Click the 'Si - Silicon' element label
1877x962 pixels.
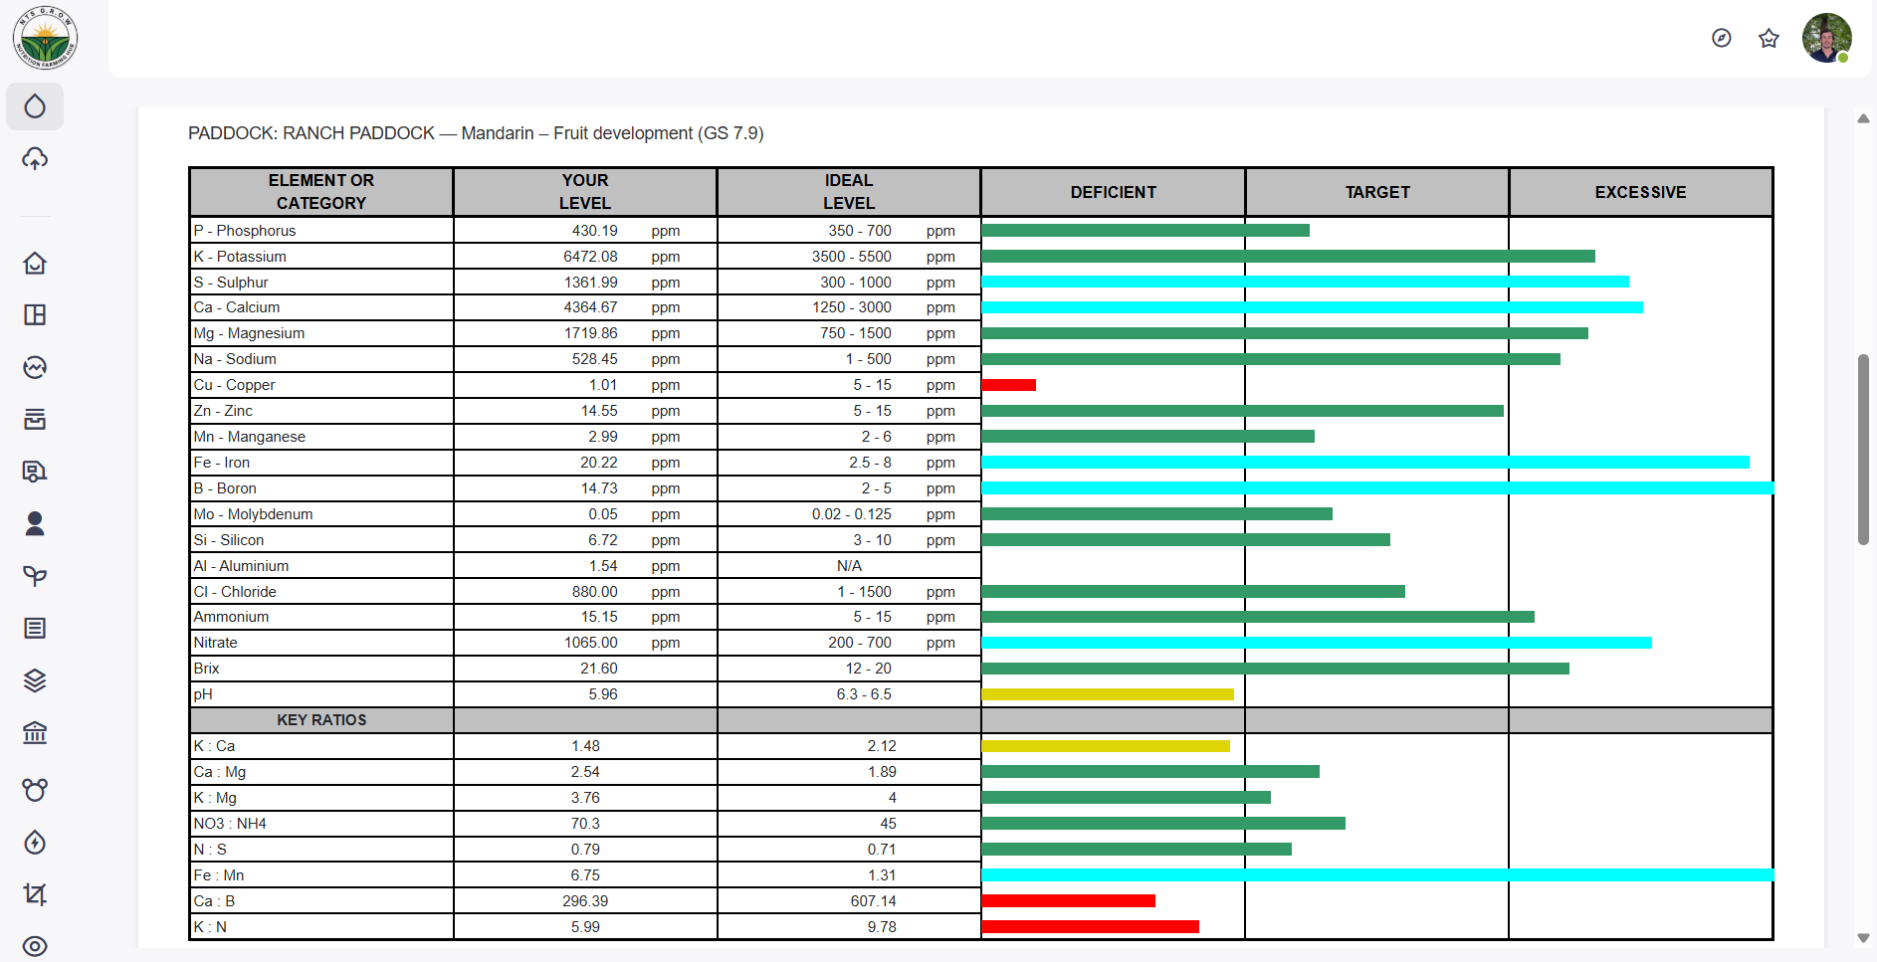[x=229, y=540]
